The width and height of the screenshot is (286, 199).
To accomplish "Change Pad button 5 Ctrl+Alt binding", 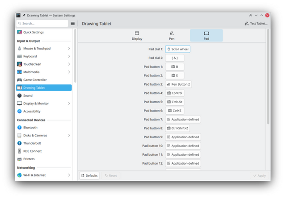I will (x=175, y=102).
